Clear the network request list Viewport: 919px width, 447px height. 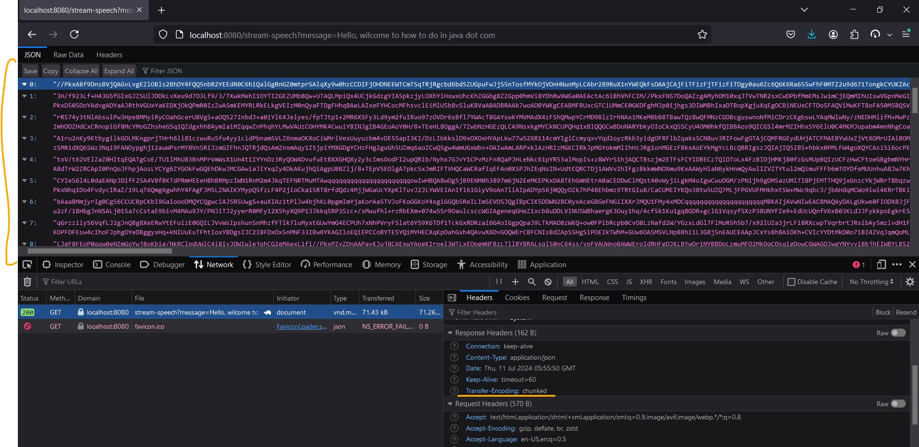(27, 281)
